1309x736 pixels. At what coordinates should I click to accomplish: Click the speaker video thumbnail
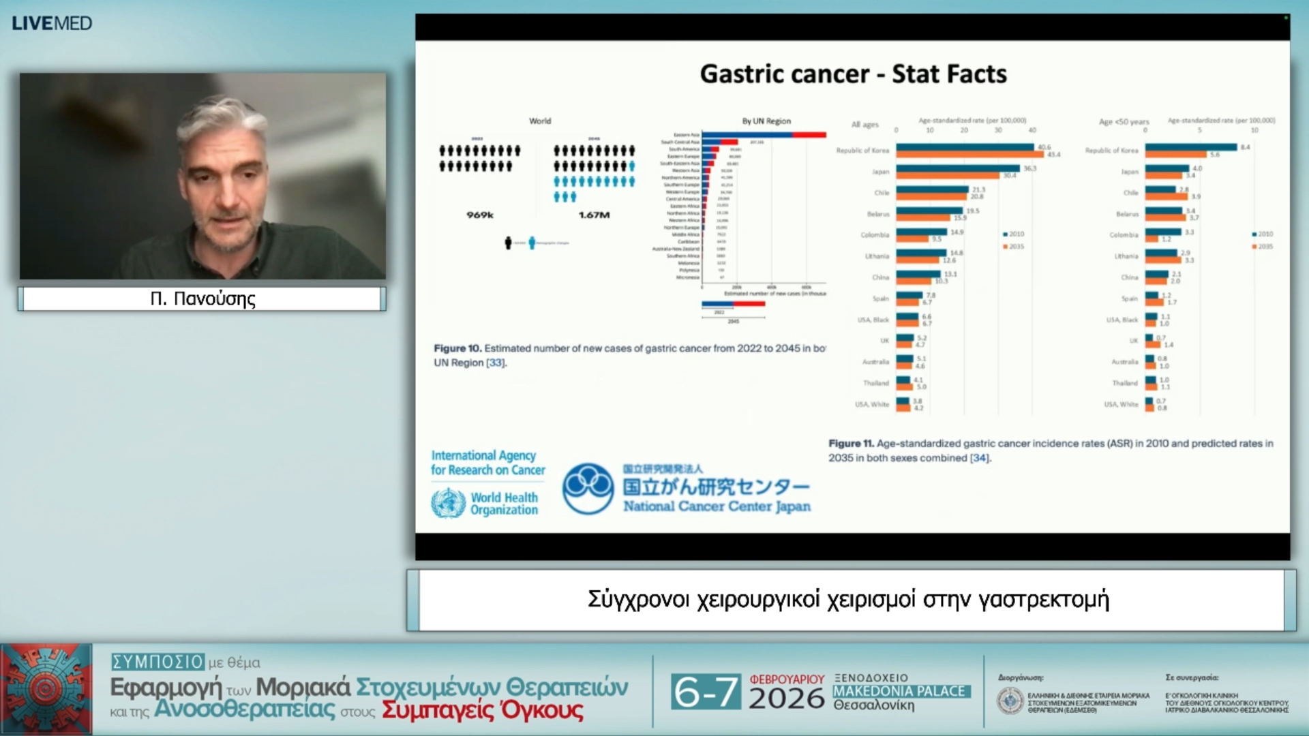pyautogui.click(x=202, y=176)
